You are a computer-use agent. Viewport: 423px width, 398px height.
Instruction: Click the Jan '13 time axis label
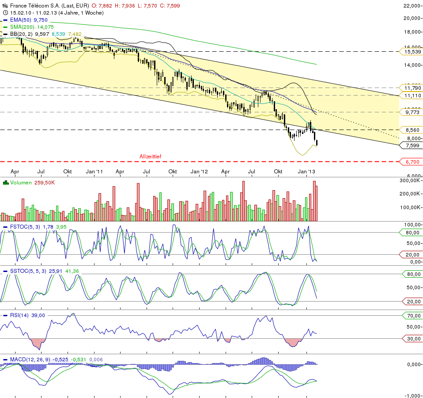coord(306,172)
